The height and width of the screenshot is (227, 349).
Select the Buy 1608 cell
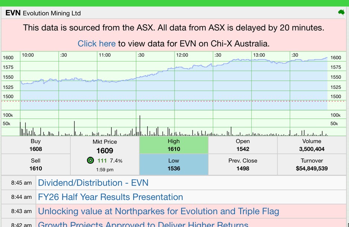click(x=36, y=146)
